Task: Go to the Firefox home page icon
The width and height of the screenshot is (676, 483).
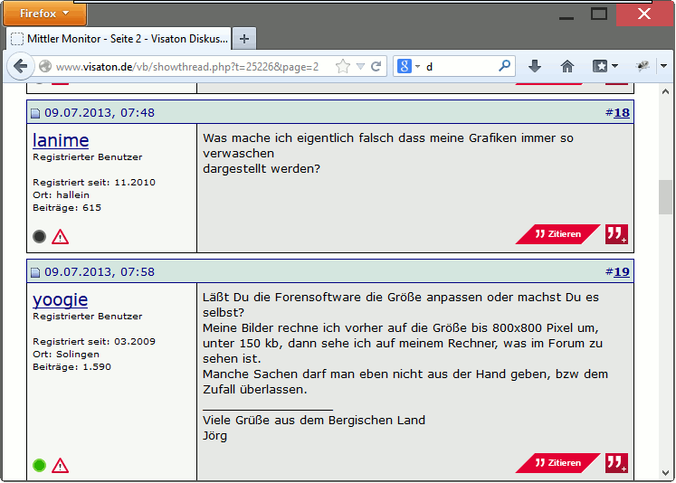Action: click(567, 66)
